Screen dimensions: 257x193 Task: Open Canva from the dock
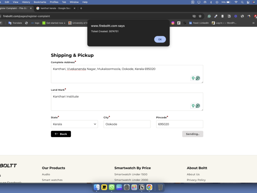coord(119,187)
